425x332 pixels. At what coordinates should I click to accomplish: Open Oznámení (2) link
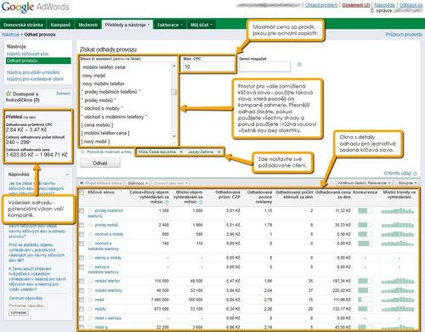356,5
